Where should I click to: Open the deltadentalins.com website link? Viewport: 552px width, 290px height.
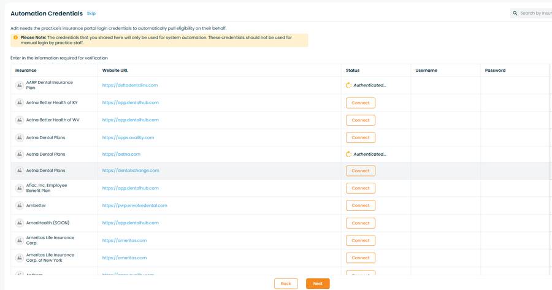coord(130,85)
